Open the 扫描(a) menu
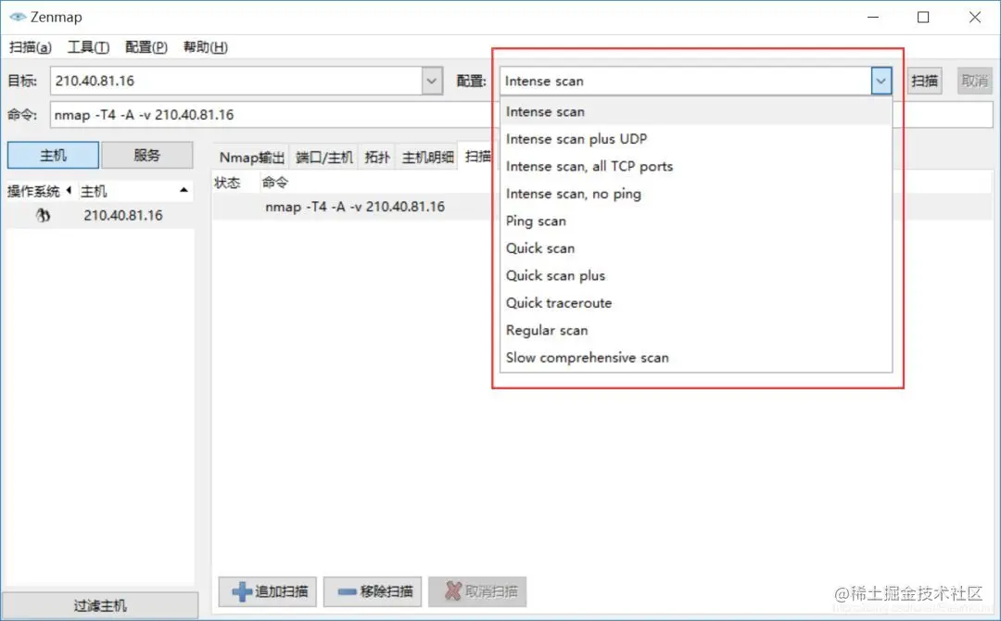 coord(30,47)
